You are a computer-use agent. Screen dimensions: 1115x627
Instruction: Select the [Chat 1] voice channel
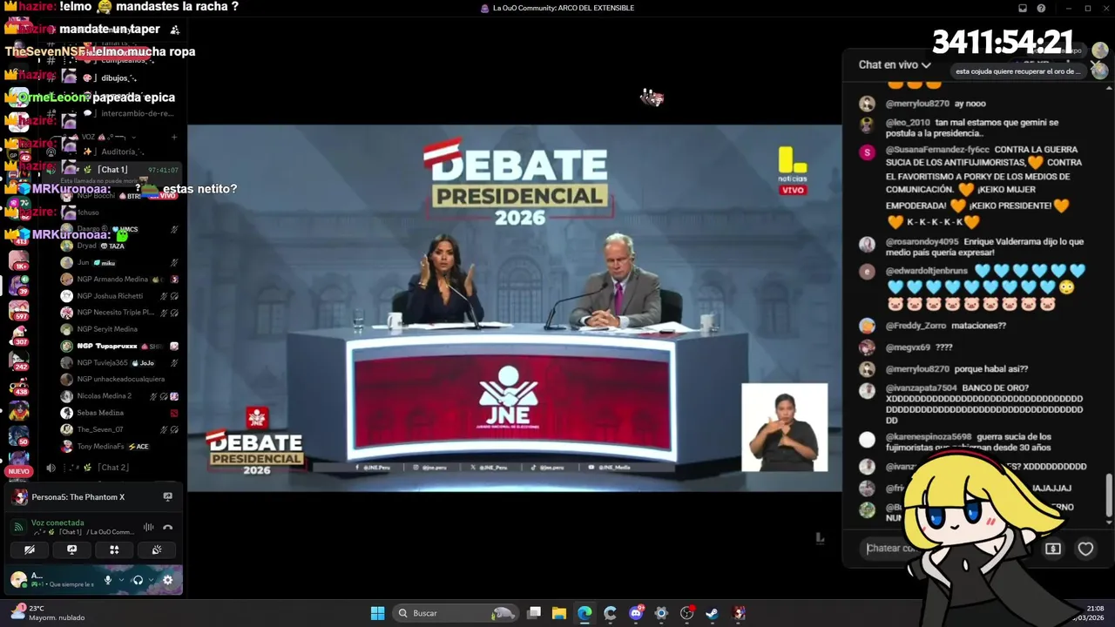click(x=113, y=170)
